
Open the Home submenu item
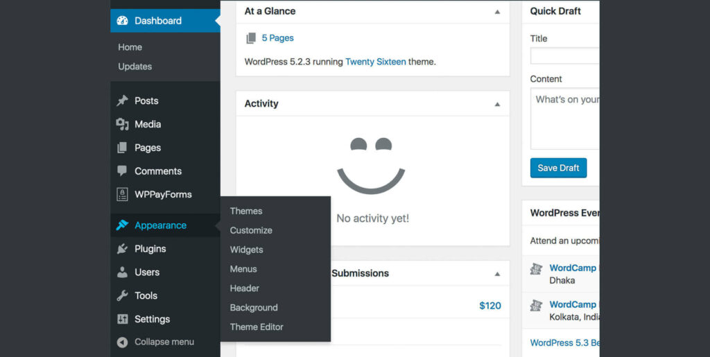tap(130, 47)
